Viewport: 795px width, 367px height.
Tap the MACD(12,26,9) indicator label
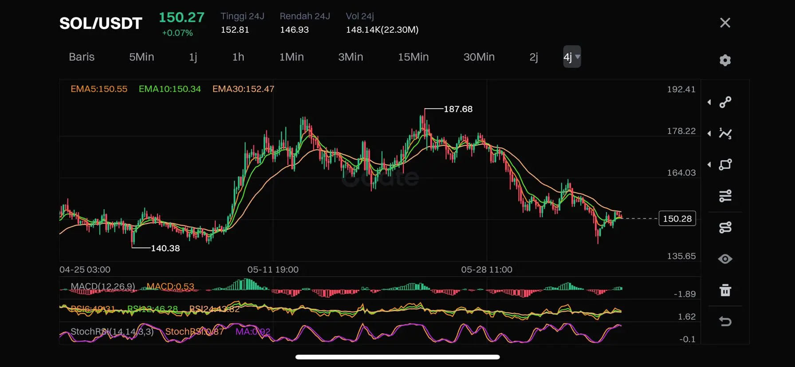103,286
